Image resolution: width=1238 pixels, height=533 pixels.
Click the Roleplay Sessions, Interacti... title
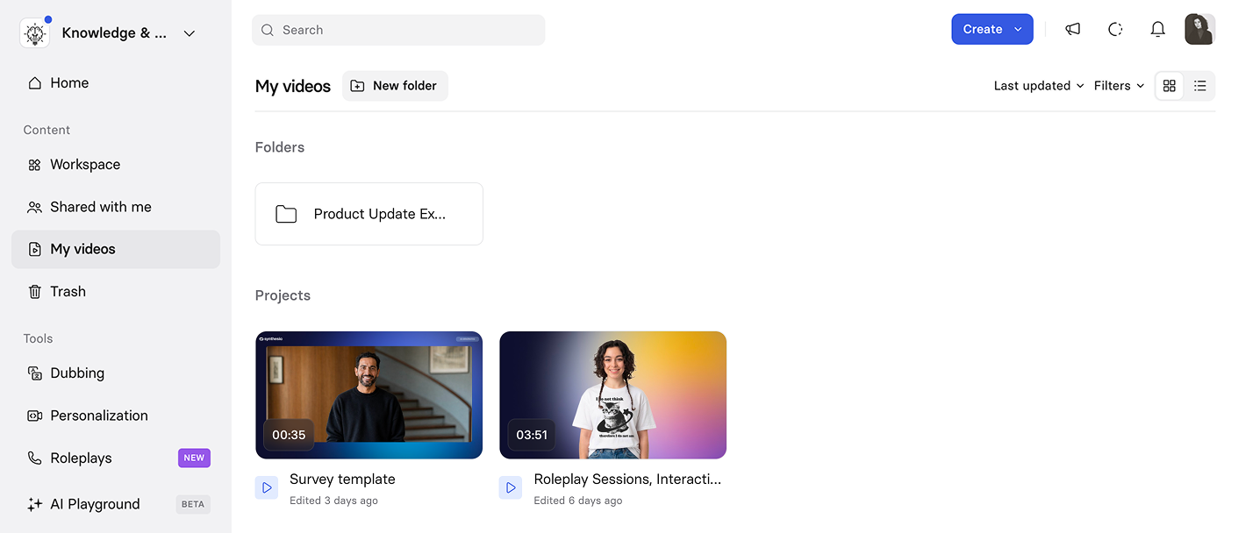627,480
